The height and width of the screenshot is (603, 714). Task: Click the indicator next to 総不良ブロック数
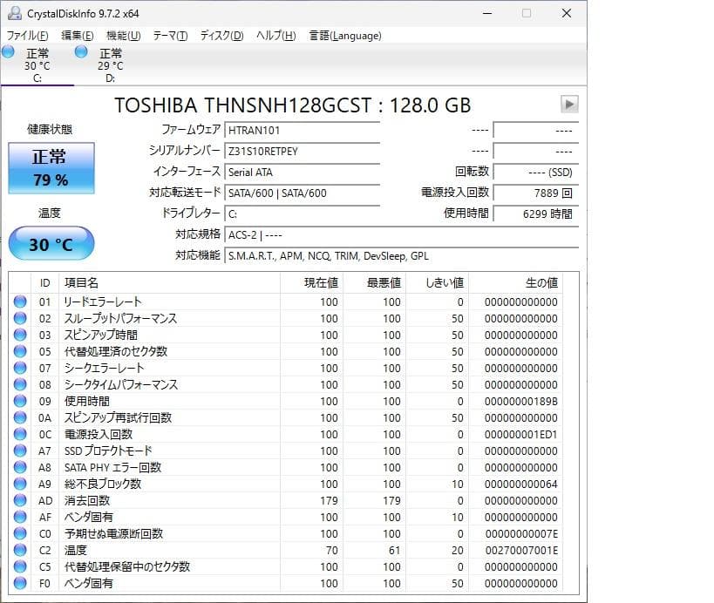[19, 484]
